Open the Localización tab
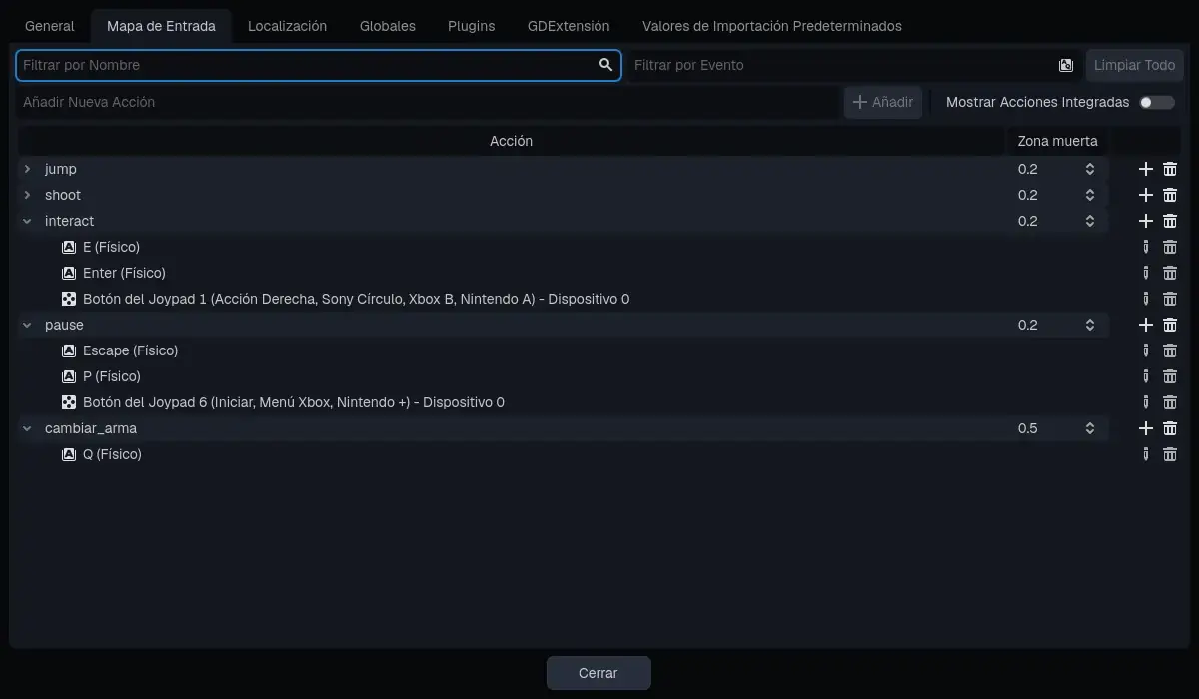Screen dimensions: 1199x699 (288, 26)
